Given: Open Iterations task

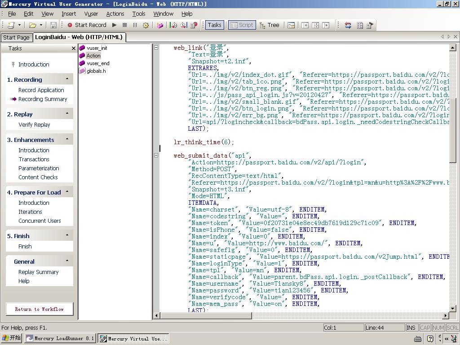Looking at the screenshot, I should [30, 212].
